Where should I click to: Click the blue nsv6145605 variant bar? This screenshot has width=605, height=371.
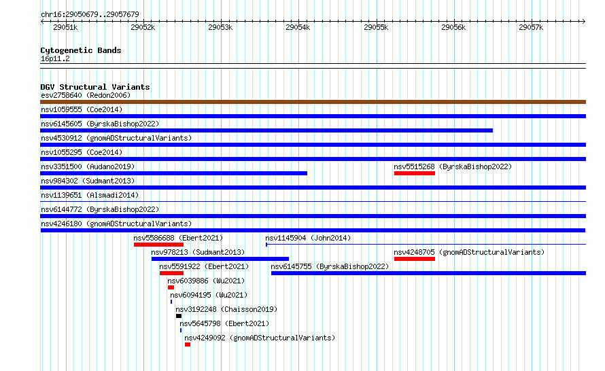[x=266, y=130]
